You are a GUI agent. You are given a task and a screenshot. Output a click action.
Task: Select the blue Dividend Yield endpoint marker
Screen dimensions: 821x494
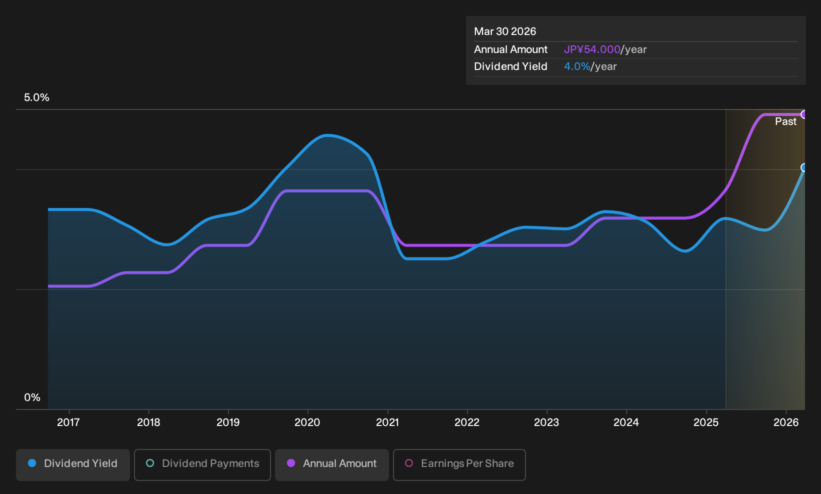pyautogui.click(x=804, y=167)
